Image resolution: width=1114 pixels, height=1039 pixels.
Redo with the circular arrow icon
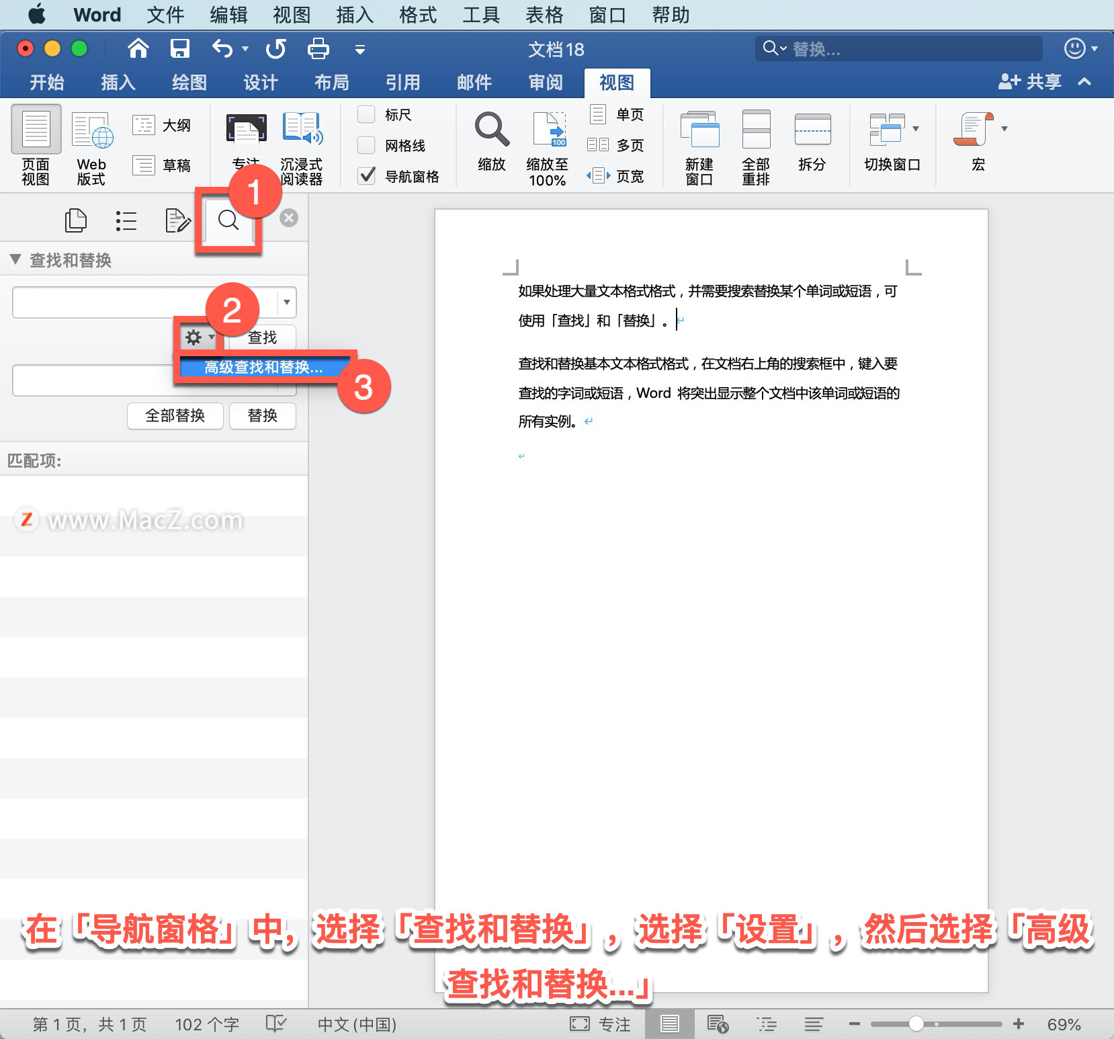pos(275,48)
